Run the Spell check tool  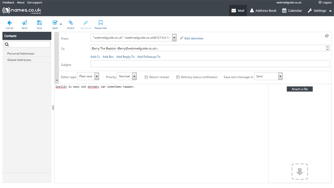[x=55, y=25]
